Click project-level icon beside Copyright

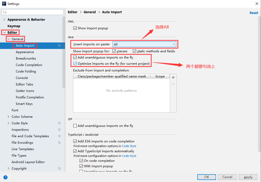point(60,168)
